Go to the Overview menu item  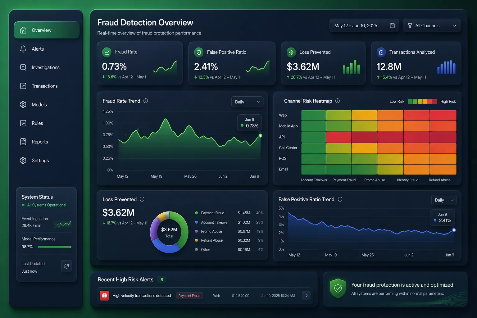click(47, 30)
